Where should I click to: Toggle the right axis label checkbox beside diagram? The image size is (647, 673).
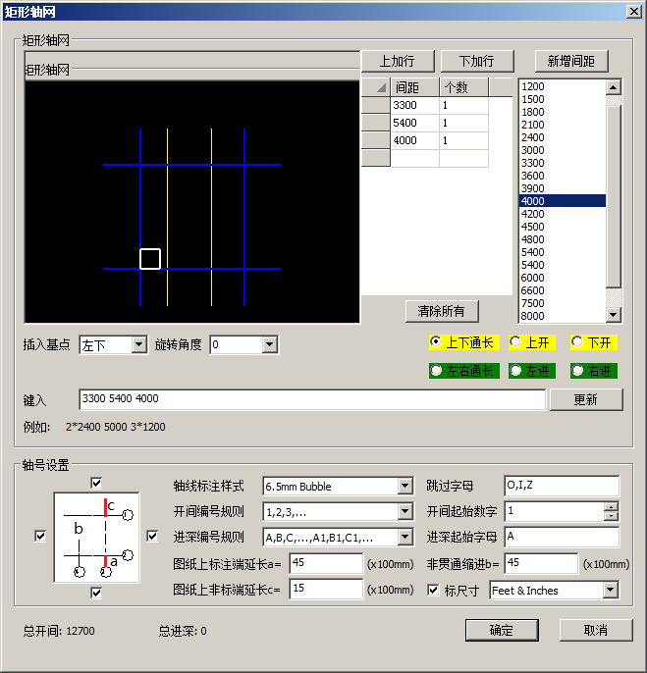coord(152,536)
